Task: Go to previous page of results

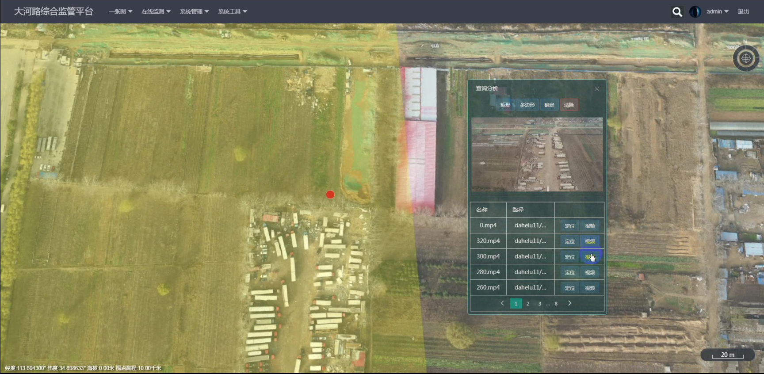Action: (502, 303)
